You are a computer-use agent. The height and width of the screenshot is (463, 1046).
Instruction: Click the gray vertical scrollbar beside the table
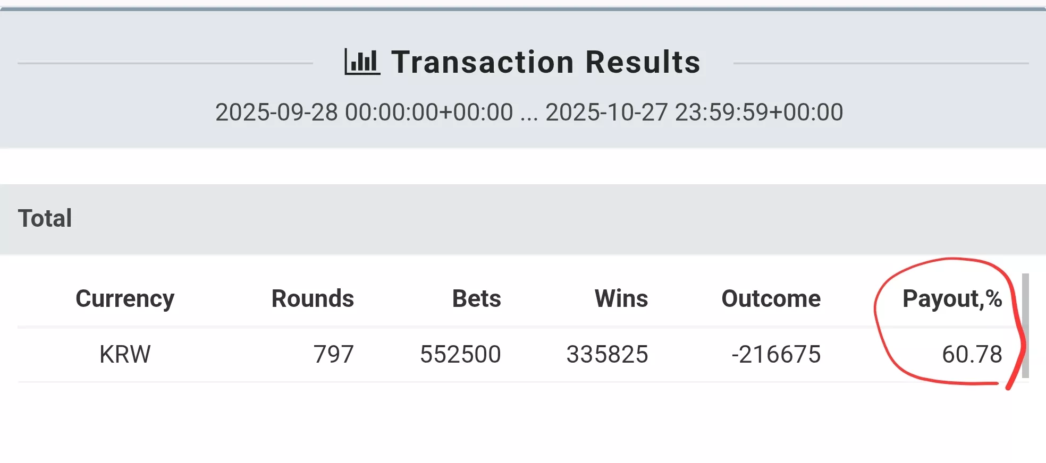tap(1025, 325)
